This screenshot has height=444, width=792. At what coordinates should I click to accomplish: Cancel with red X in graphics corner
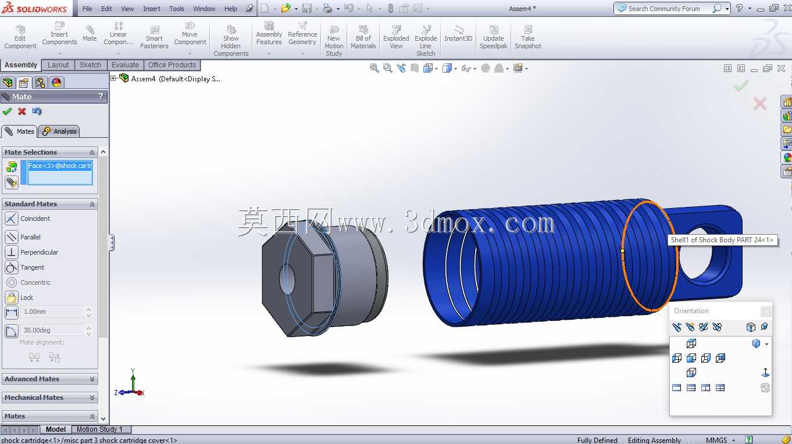click(759, 104)
